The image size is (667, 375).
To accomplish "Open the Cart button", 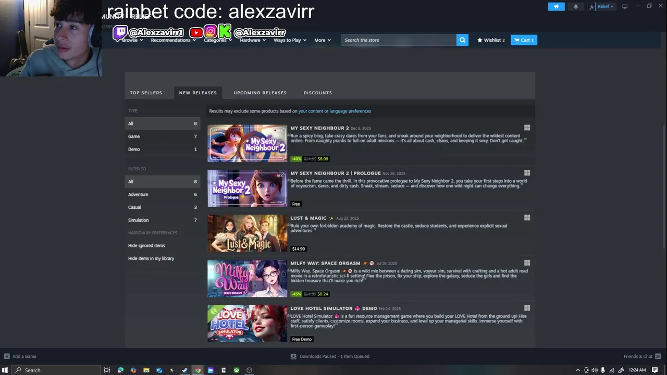I will (x=524, y=40).
